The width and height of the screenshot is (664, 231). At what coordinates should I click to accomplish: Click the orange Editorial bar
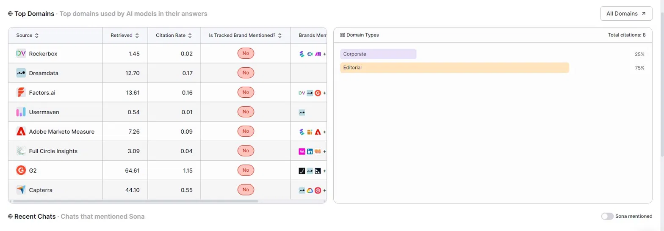(x=454, y=68)
